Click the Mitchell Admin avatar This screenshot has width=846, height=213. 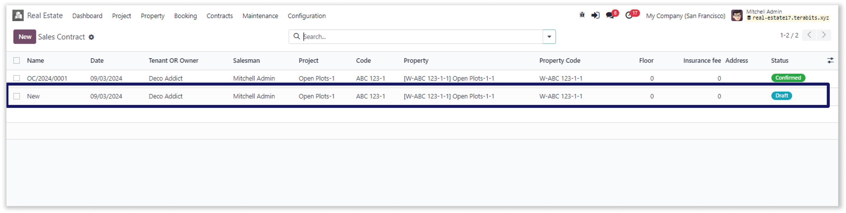tap(737, 15)
